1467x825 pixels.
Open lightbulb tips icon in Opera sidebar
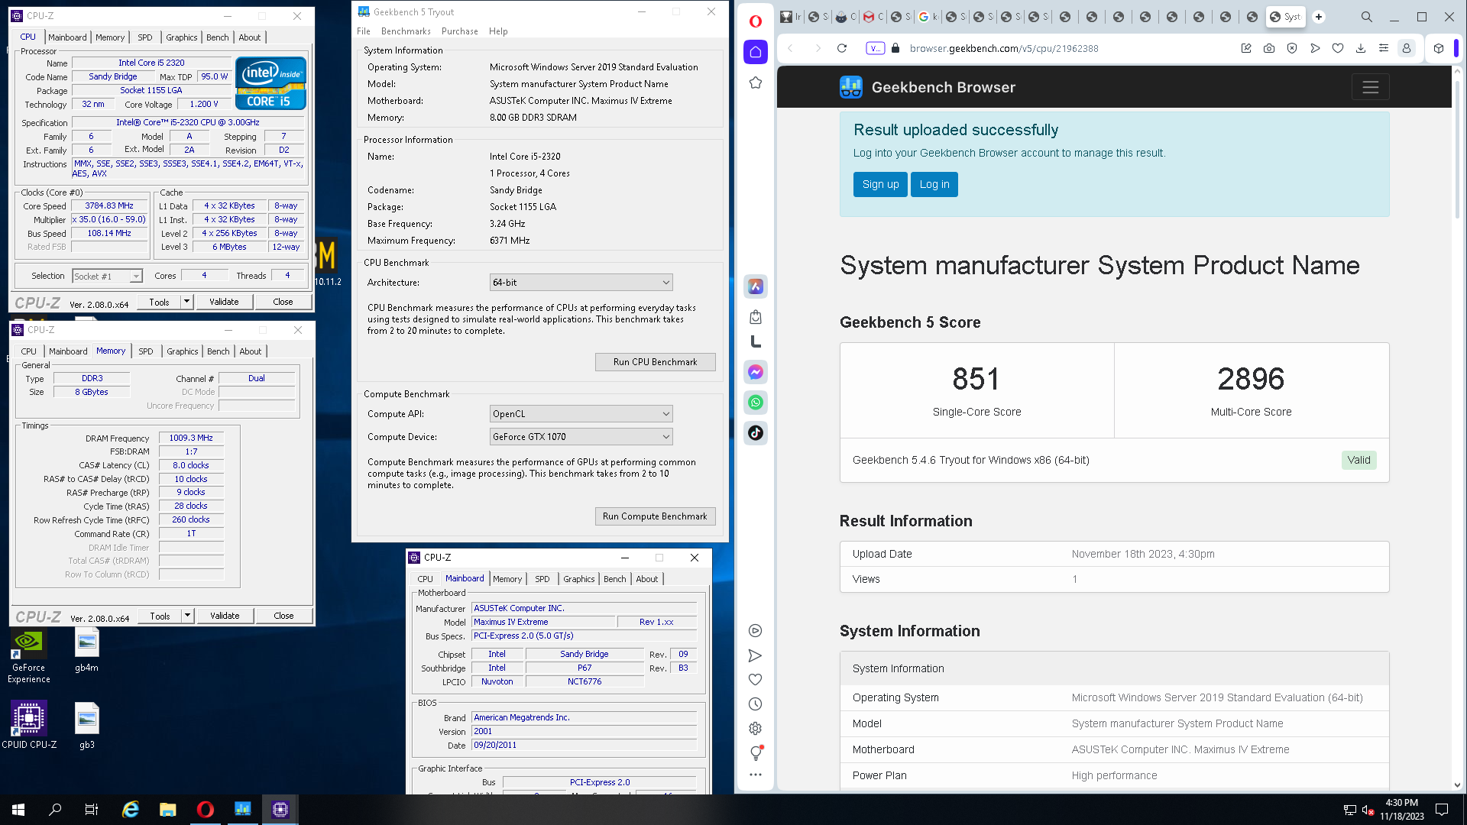pyautogui.click(x=756, y=753)
